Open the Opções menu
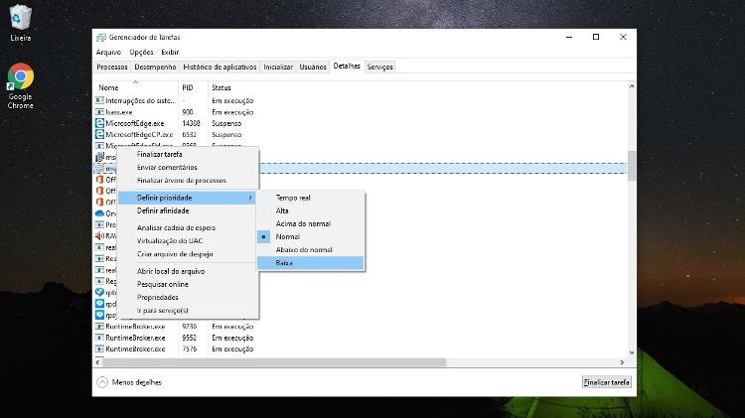 tap(141, 52)
